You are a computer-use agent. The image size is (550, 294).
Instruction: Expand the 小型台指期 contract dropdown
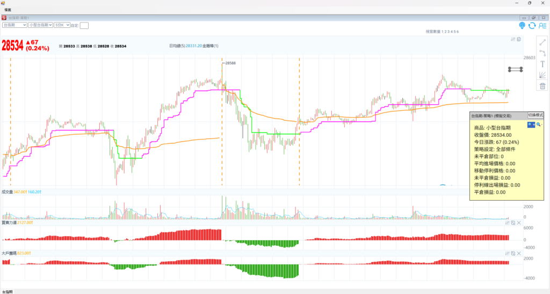(40, 25)
